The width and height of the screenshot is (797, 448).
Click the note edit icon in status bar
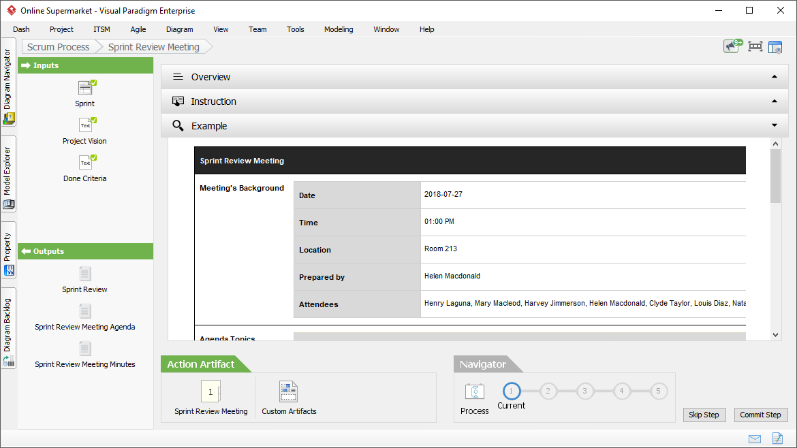pyautogui.click(x=777, y=438)
